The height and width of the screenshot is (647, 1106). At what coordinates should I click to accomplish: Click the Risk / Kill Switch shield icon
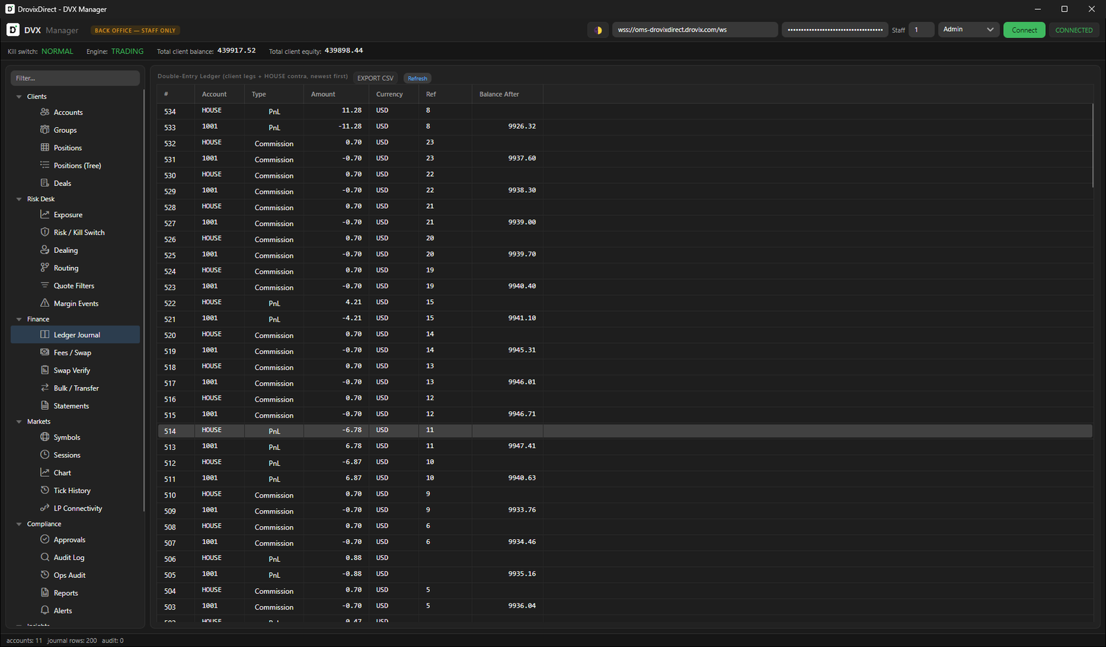[x=45, y=232]
